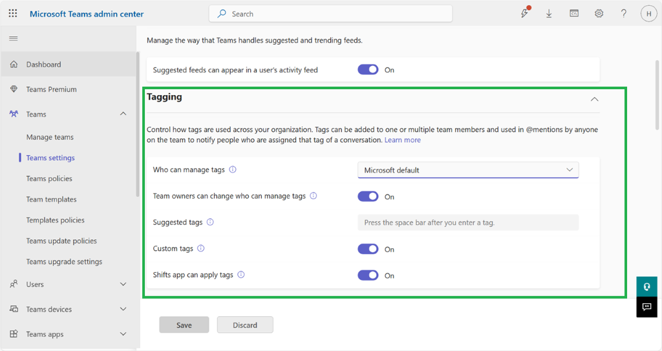Click info icon beside Suggested tags
Image resolution: width=662 pixels, height=351 pixels.
coord(210,222)
